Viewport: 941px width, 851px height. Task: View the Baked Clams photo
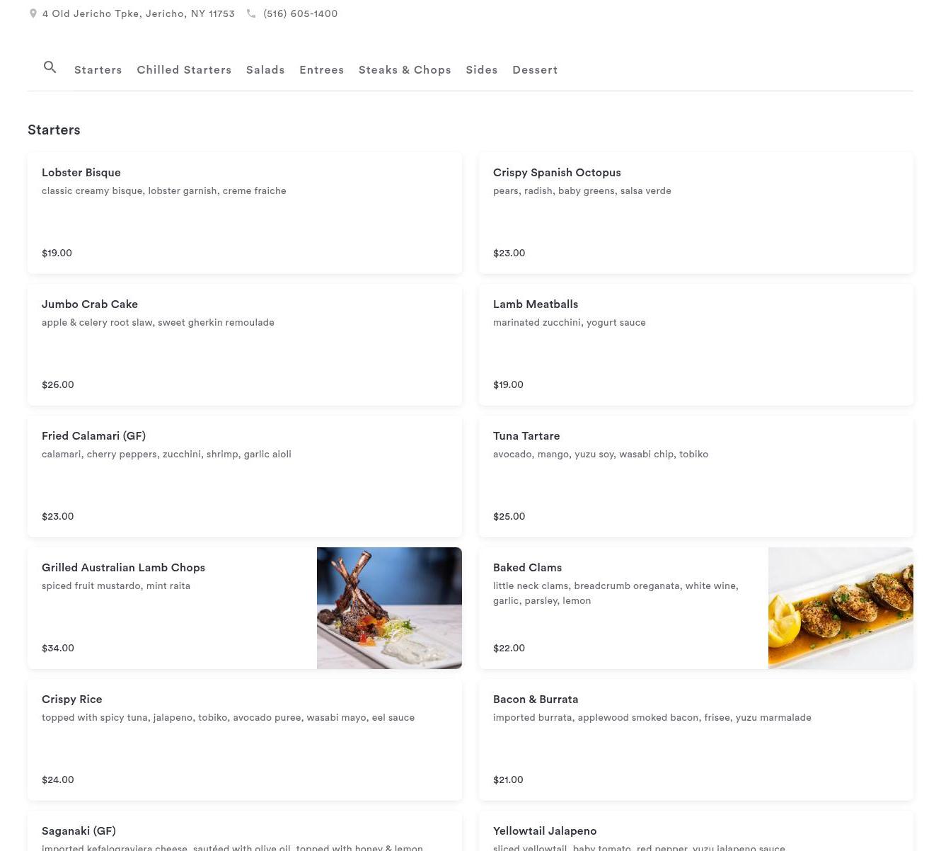(x=841, y=608)
